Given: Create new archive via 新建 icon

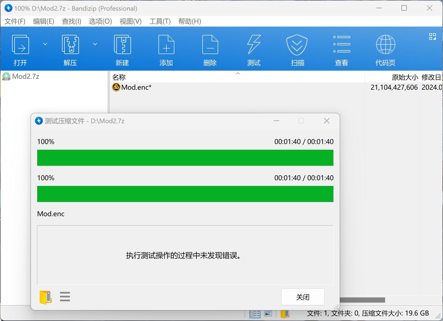Looking at the screenshot, I should click(x=122, y=49).
